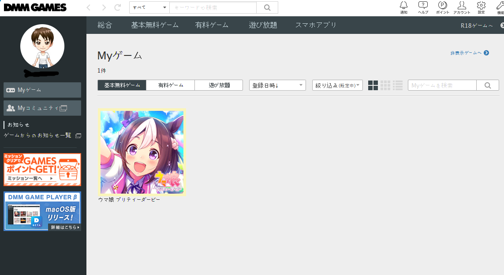Switch to 基本無料ゲーム filter tab
This screenshot has height=275, width=504.
tap(122, 85)
